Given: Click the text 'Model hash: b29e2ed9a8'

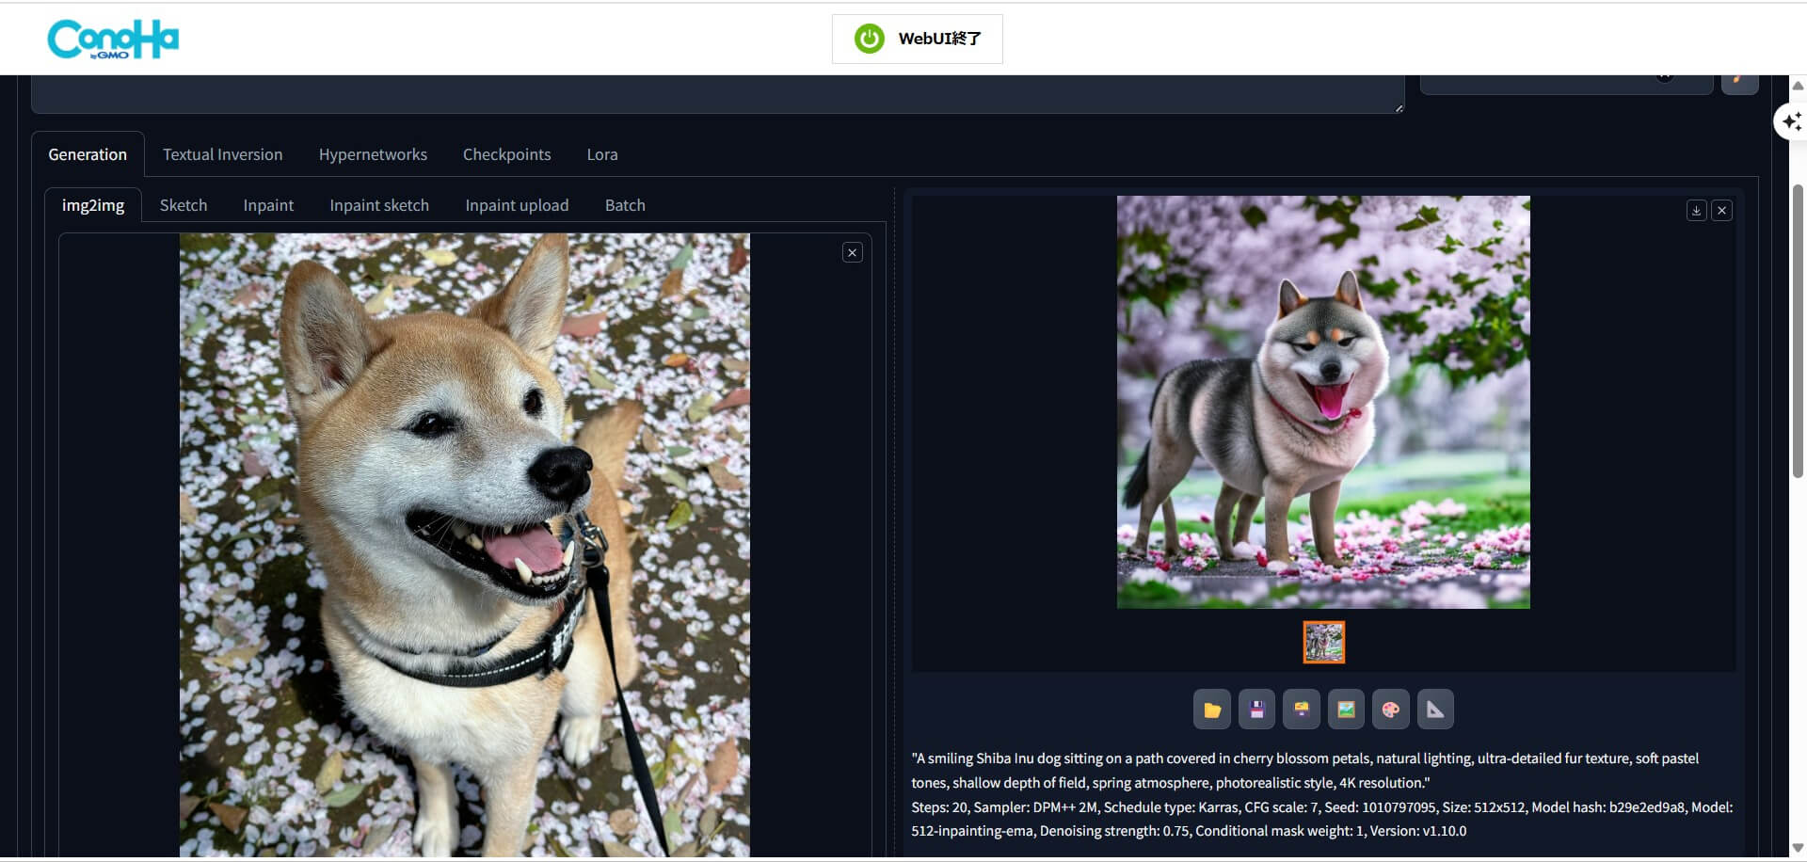Looking at the screenshot, I should click(x=1608, y=807).
